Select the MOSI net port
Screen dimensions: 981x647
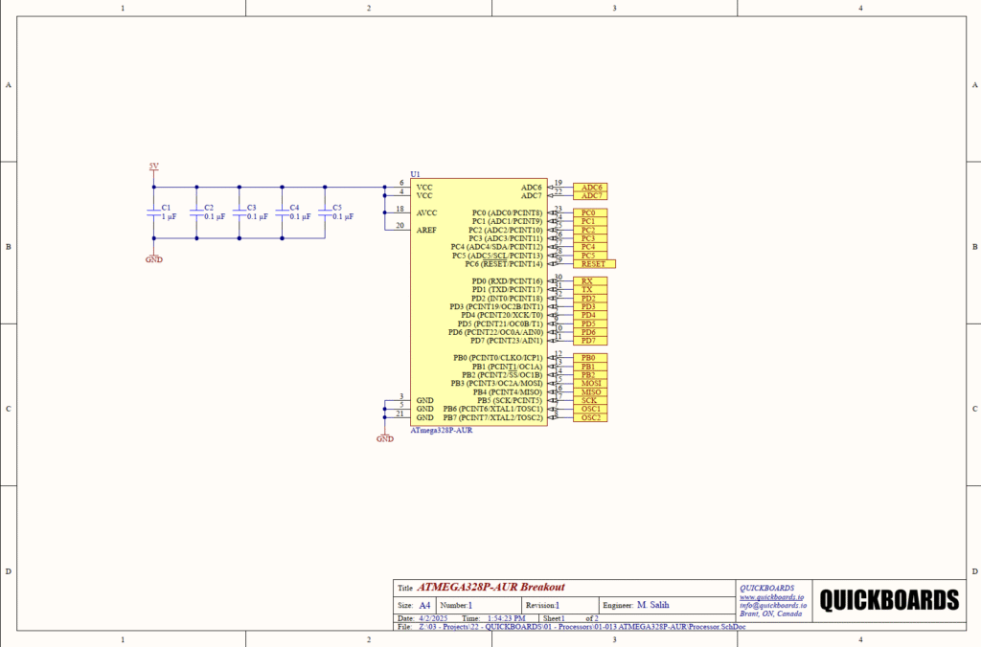pyautogui.click(x=589, y=383)
